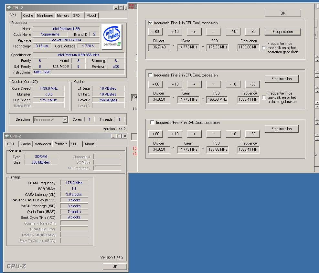This screenshot has width=319, height=273.
Task: Click Fine 3 Gear field 4,773 MHz
Action: click(x=188, y=150)
